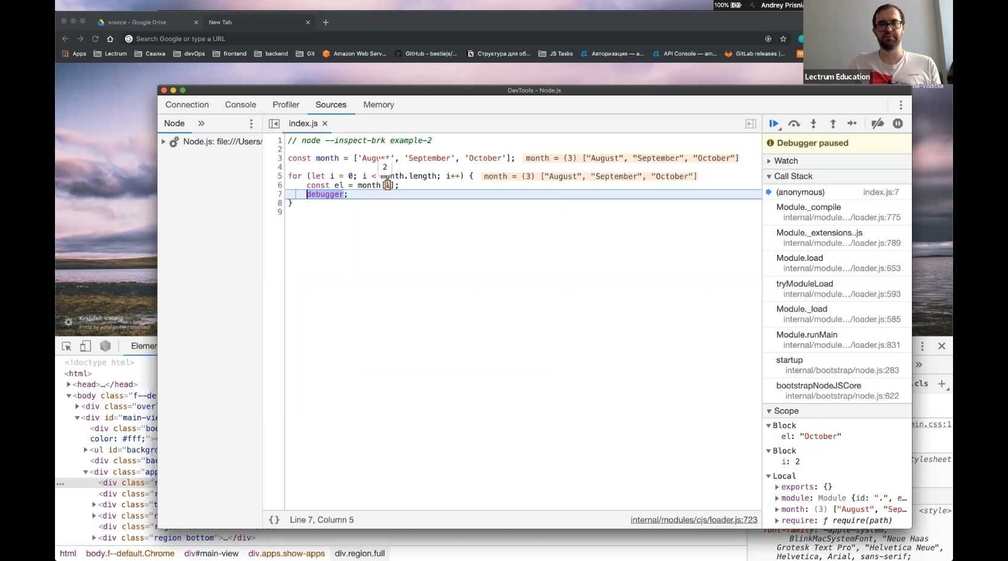Screen dimensions: 1008x561
Task: Click line number 7 in the gutter
Action: pyautogui.click(x=280, y=194)
